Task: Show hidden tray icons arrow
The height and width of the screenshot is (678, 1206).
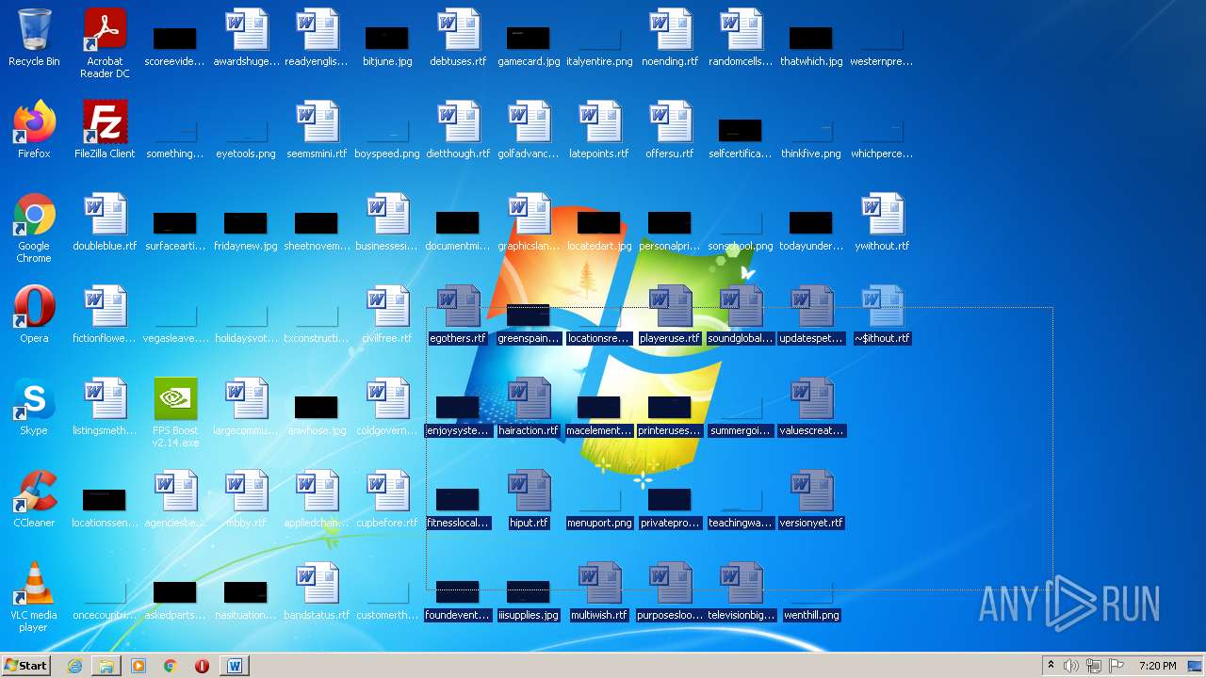Action: coord(1051,666)
